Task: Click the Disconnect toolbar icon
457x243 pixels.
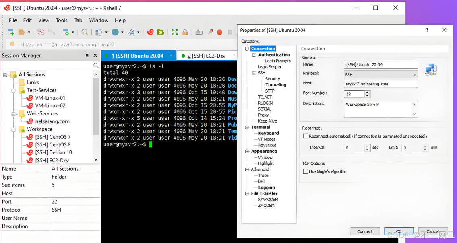Action: (x=41, y=32)
